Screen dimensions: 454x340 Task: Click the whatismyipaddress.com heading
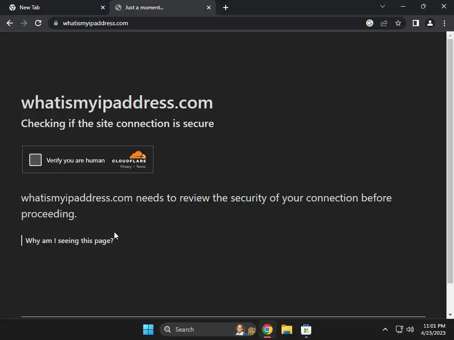coord(117,103)
